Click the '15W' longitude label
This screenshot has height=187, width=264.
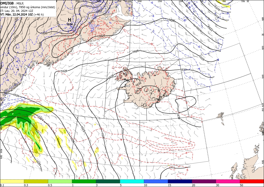[160, 1]
